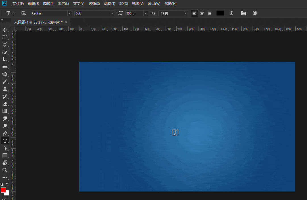Open the 编辑(E) menu
The image size is (307, 200).
pos(33,3)
